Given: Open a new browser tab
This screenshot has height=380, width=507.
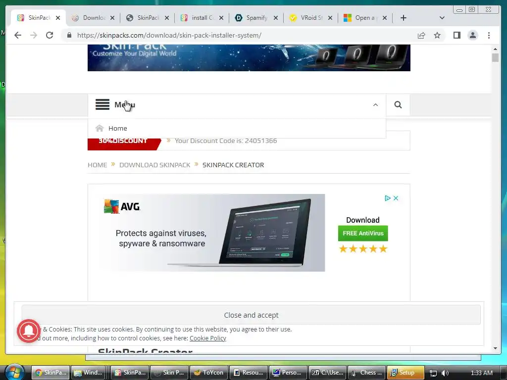Looking at the screenshot, I should (403, 18).
